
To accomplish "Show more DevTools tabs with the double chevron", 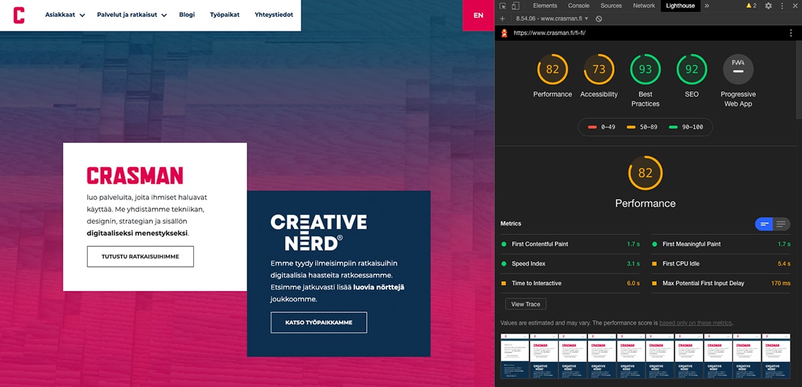I will (707, 6).
